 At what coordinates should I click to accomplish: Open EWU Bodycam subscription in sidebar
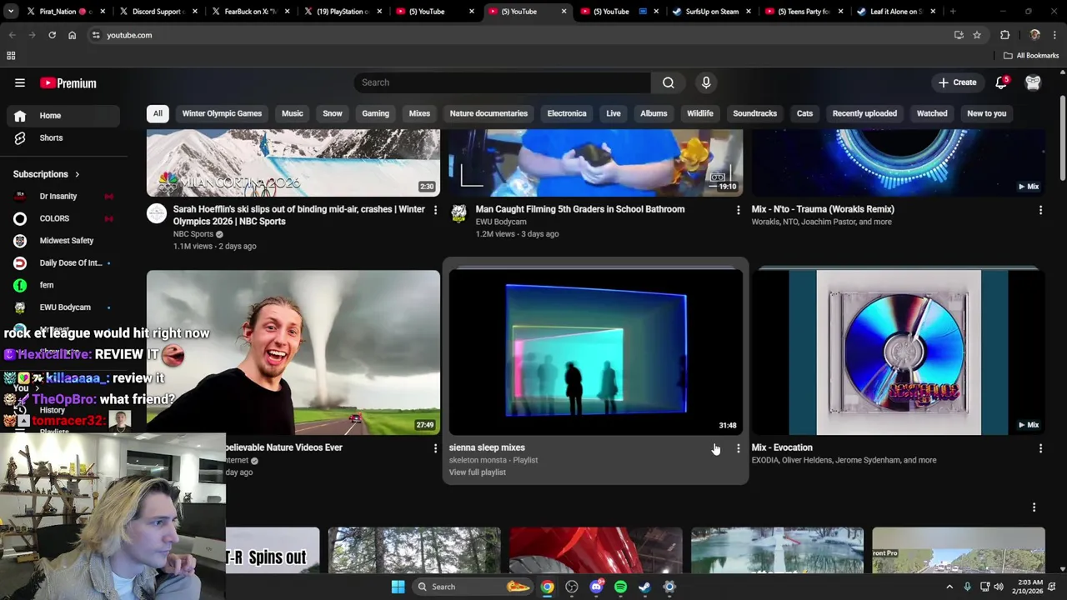[x=62, y=307]
